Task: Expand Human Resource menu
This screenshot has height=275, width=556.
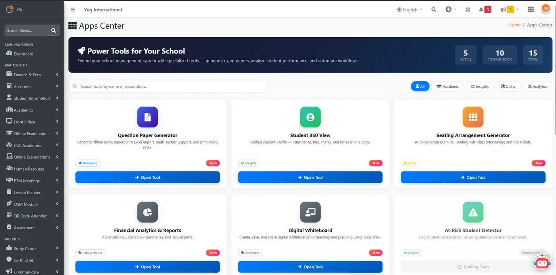Action: point(32,169)
